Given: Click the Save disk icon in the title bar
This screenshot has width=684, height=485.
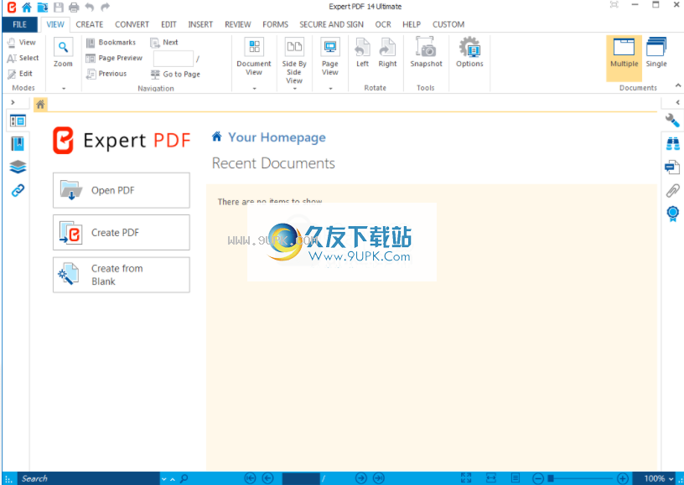Looking at the screenshot, I should 59,7.
